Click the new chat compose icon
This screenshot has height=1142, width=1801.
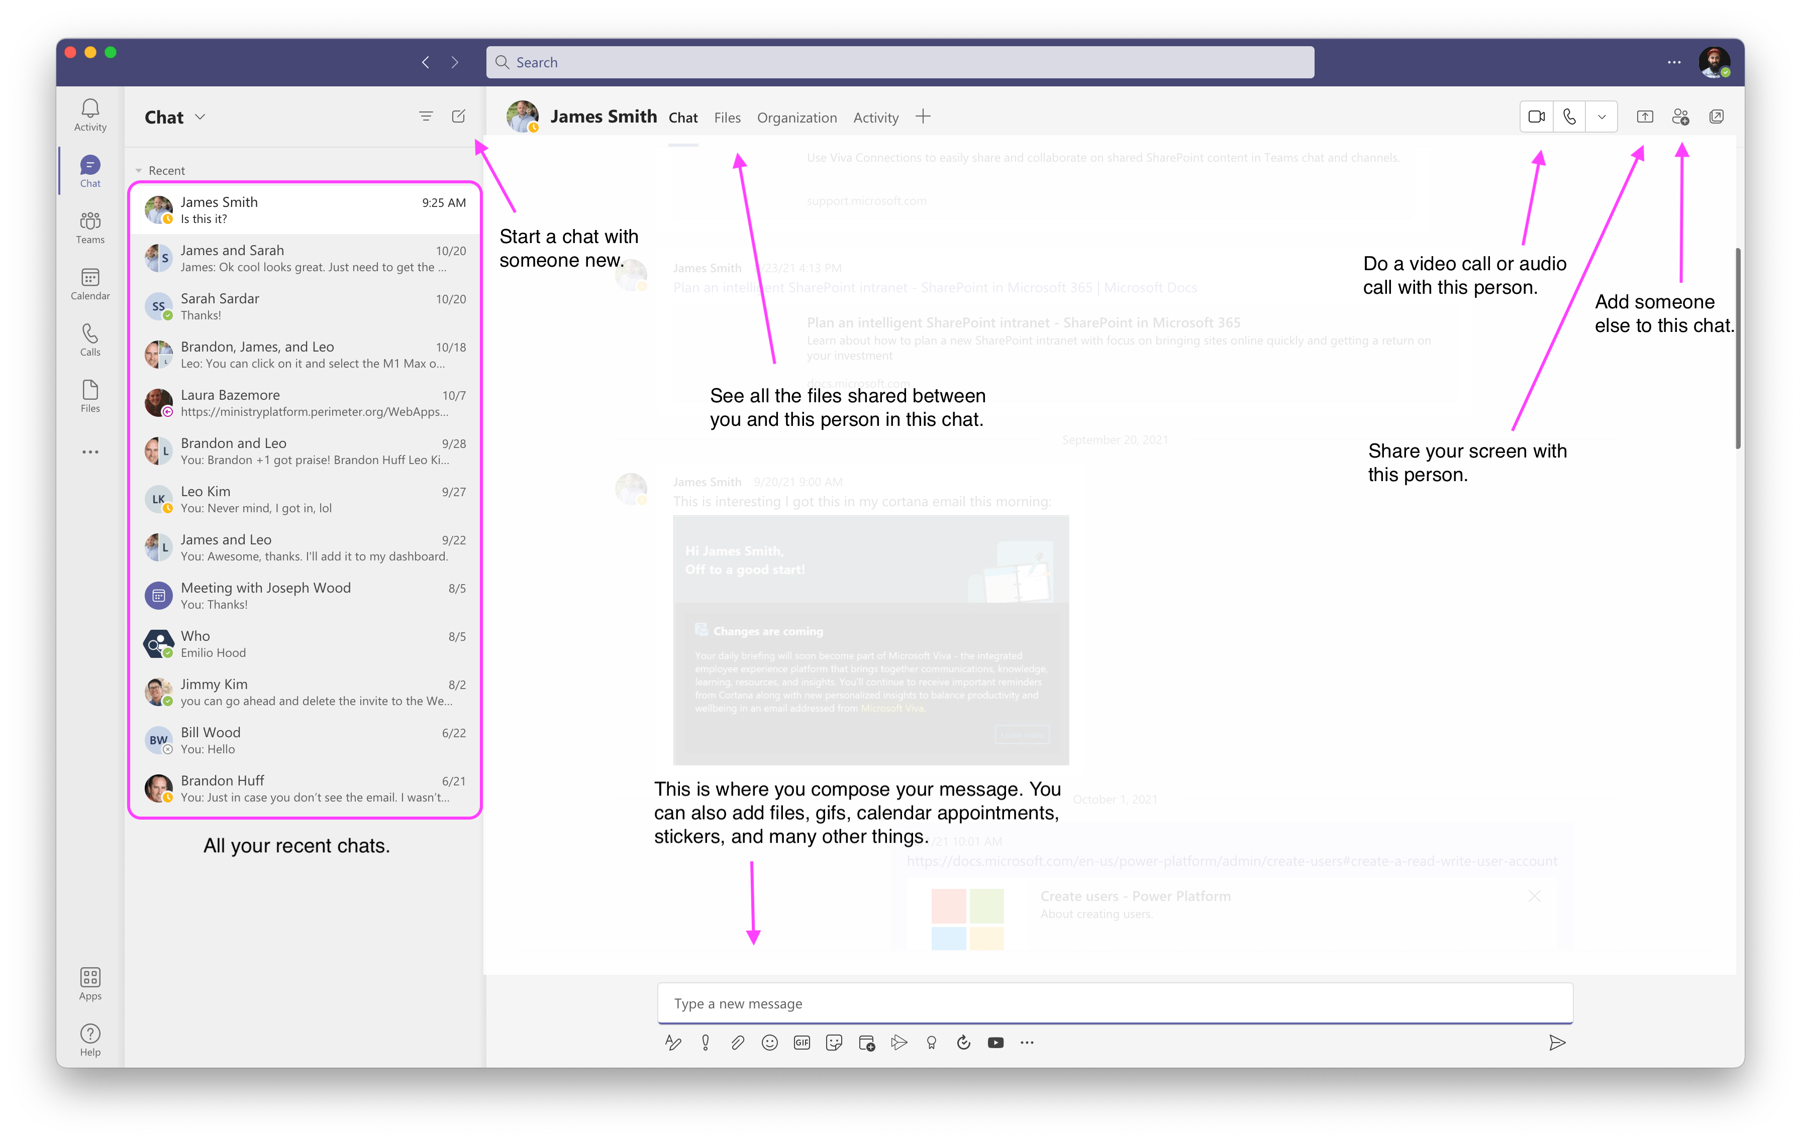click(x=459, y=117)
